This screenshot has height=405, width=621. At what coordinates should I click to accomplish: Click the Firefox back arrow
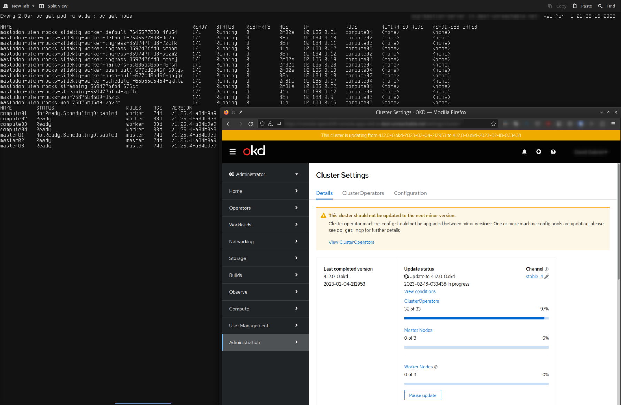click(229, 124)
